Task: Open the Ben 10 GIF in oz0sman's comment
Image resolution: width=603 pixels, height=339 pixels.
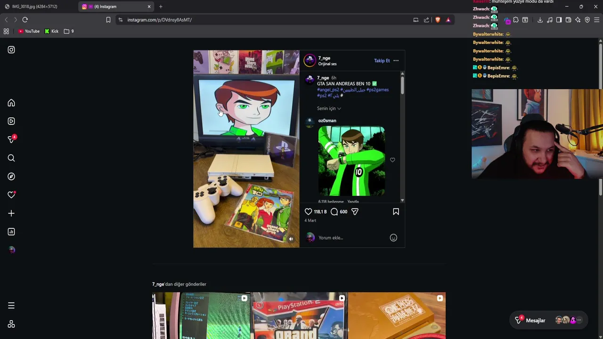Action: pos(351,161)
